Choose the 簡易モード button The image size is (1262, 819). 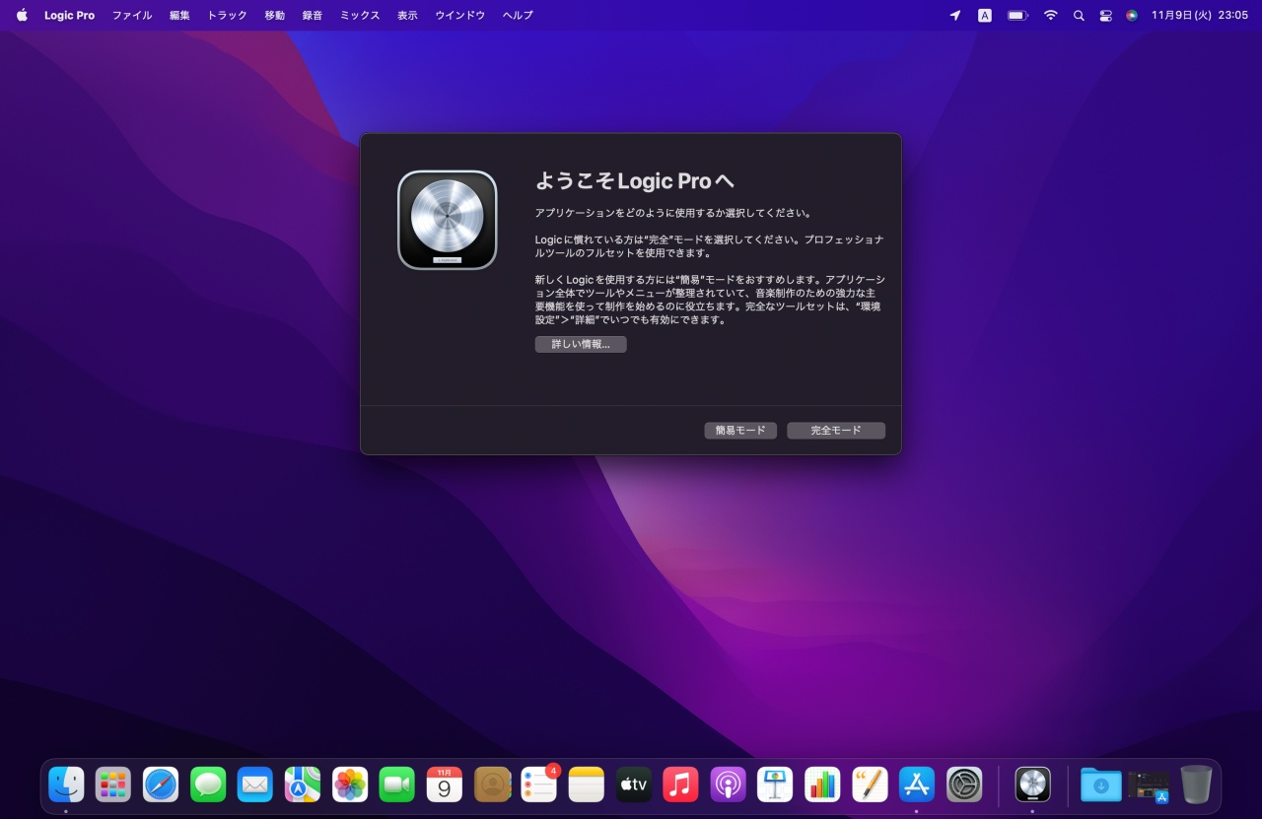[740, 431]
